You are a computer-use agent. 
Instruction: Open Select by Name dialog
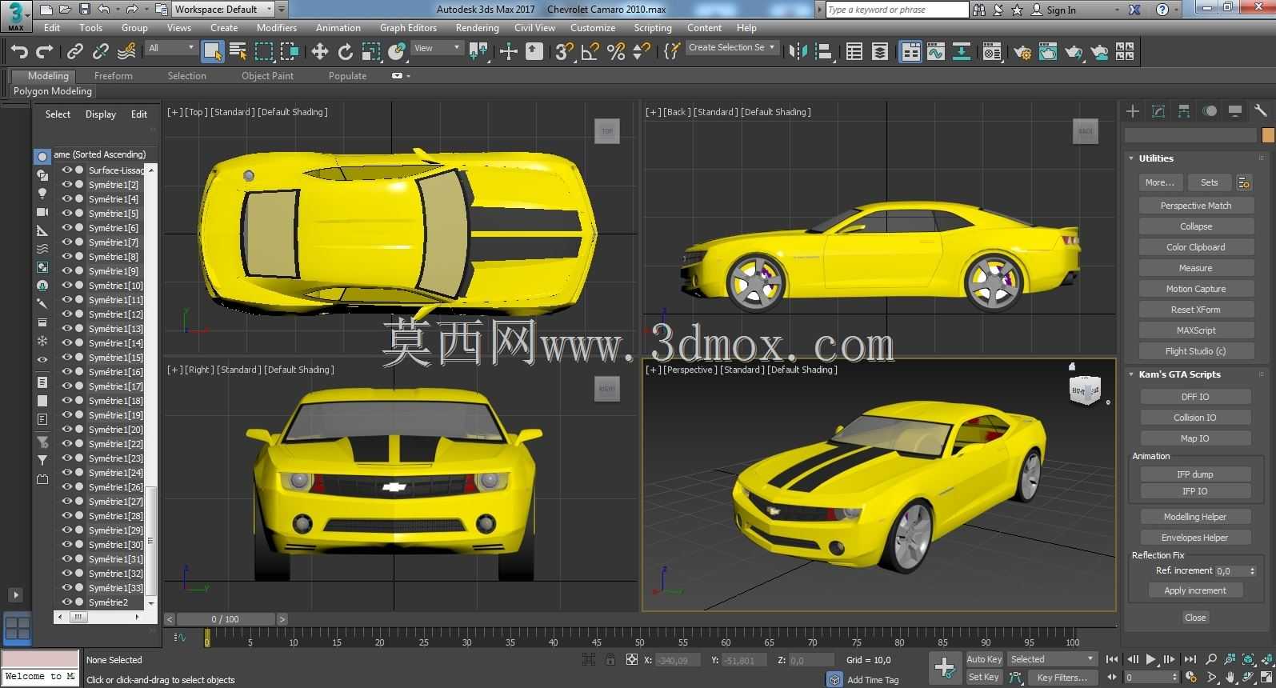(238, 52)
